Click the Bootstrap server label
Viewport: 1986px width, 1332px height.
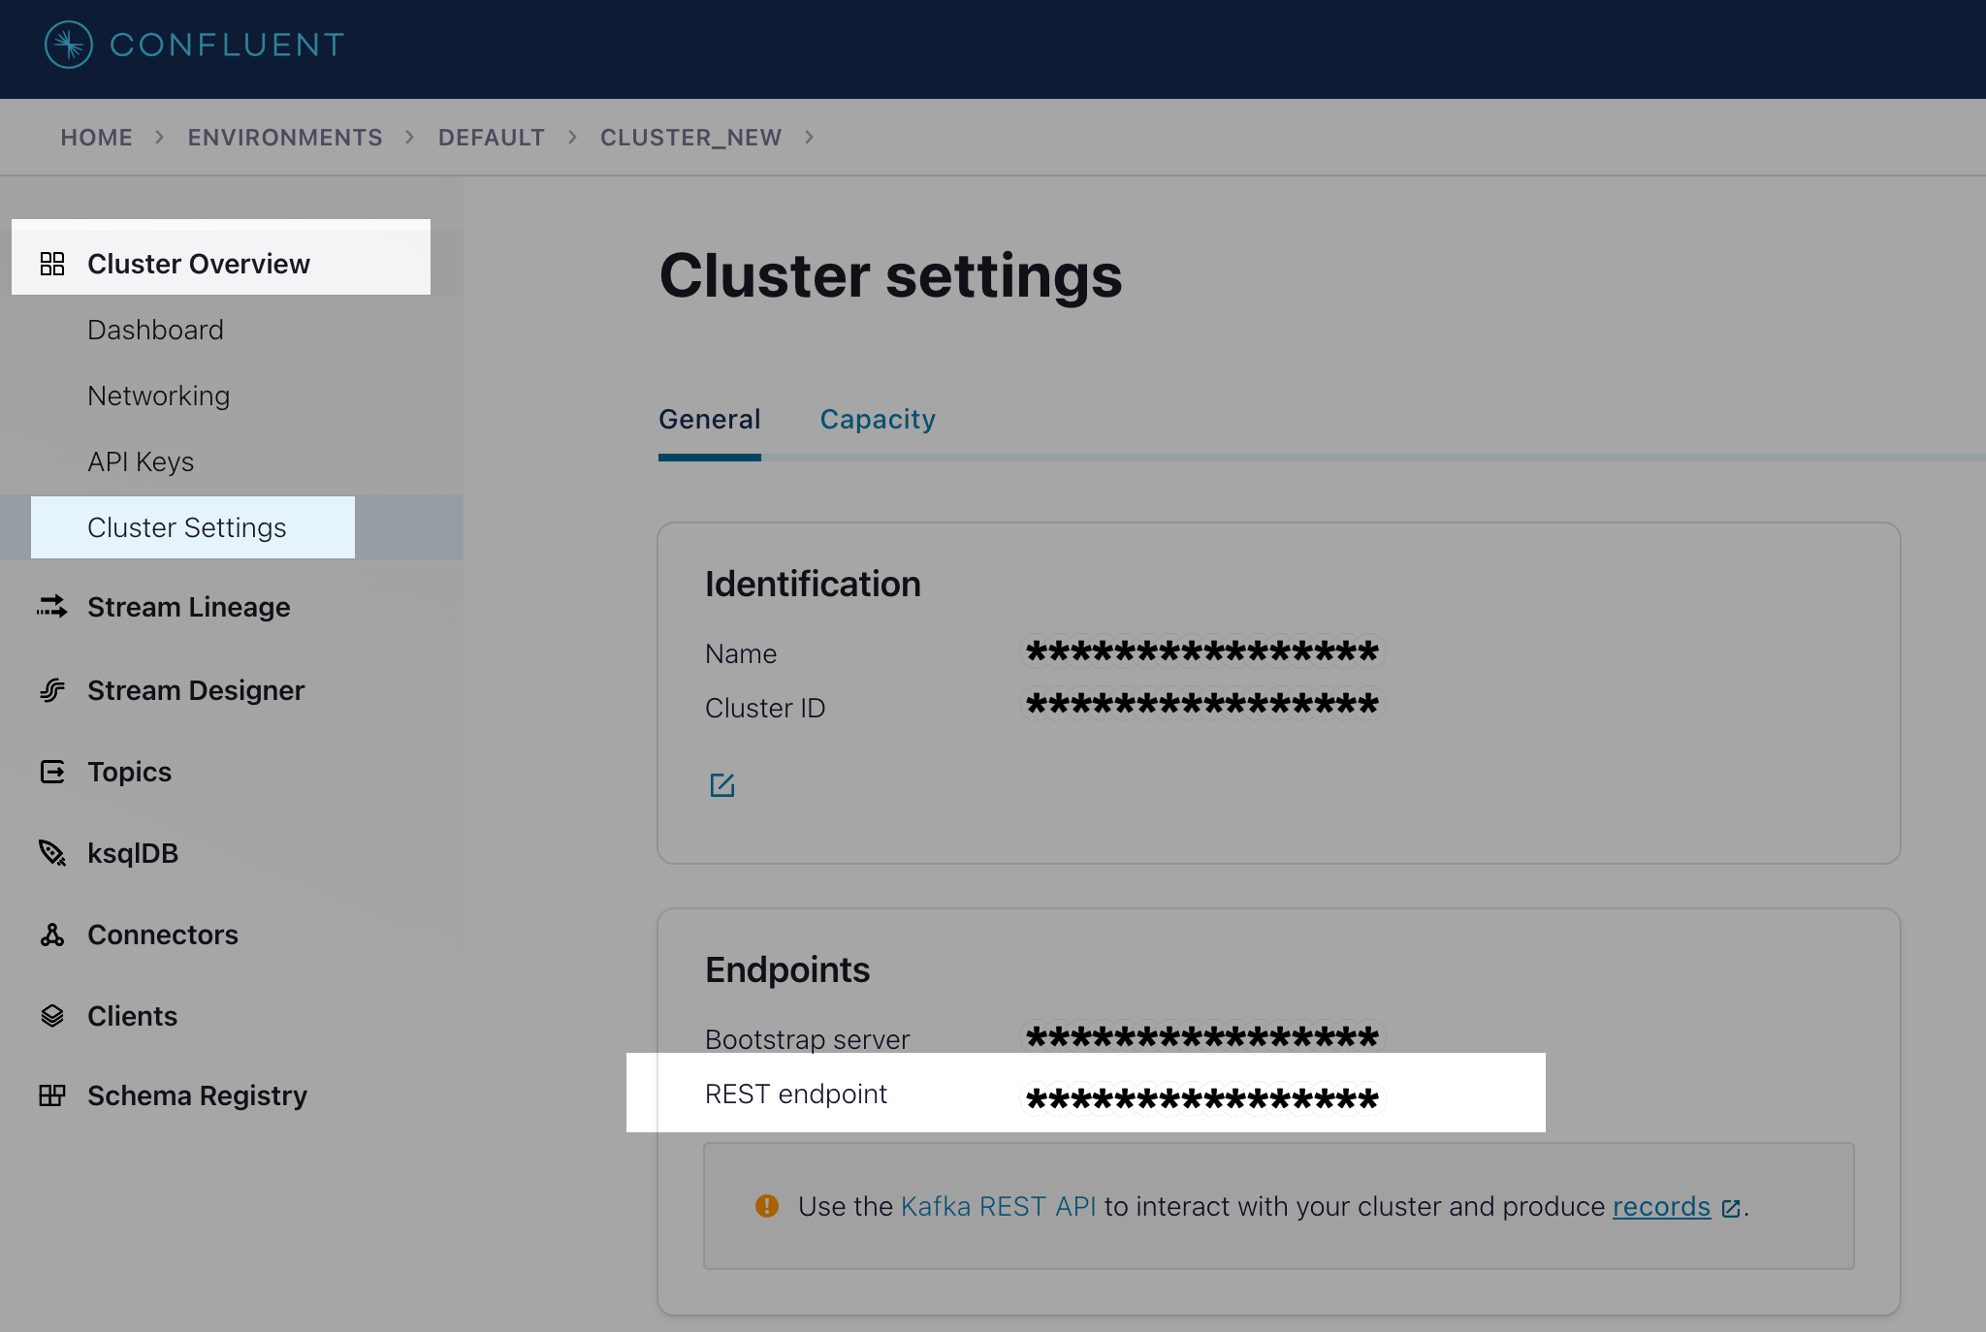click(x=808, y=1039)
